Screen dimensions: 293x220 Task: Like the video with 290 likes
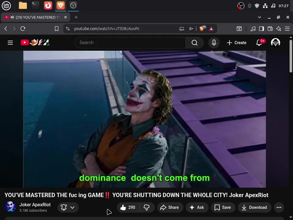point(128,207)
